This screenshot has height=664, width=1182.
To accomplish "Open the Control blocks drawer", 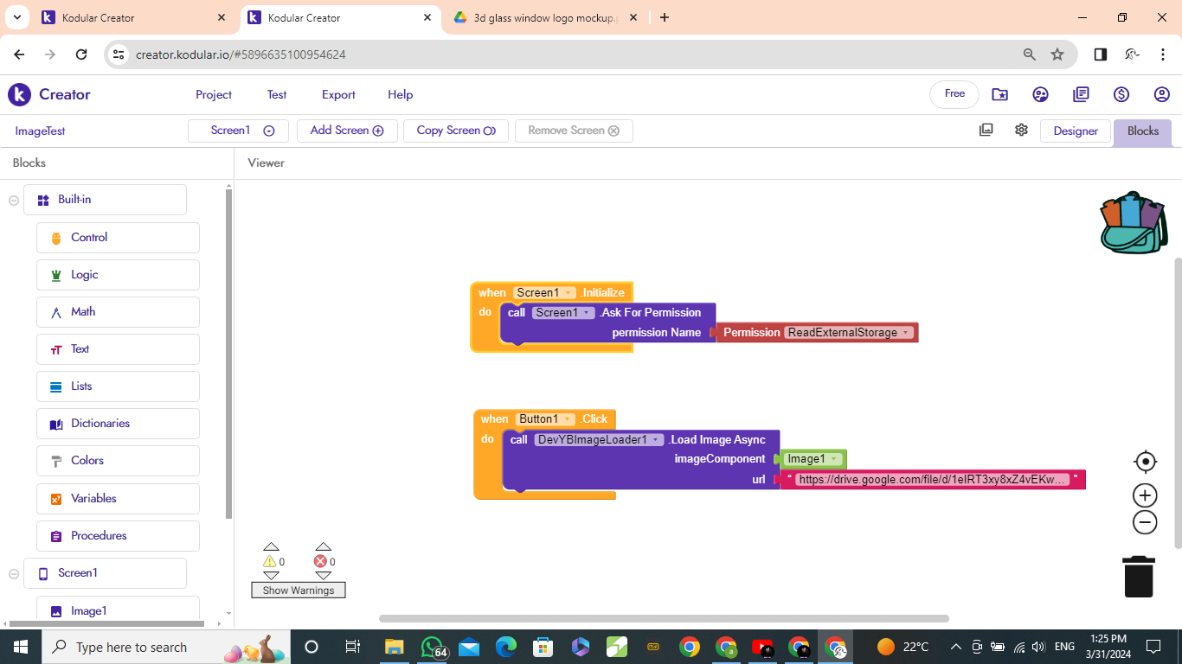I will point(118,238).
